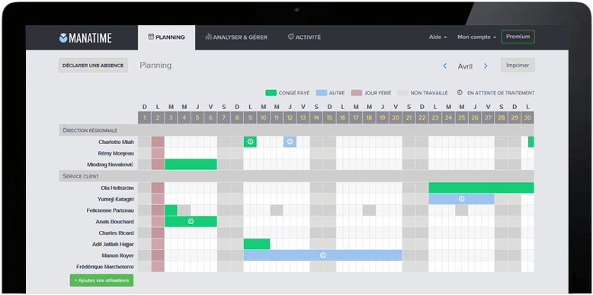Select the Planning tab

(x=166, y=37)
